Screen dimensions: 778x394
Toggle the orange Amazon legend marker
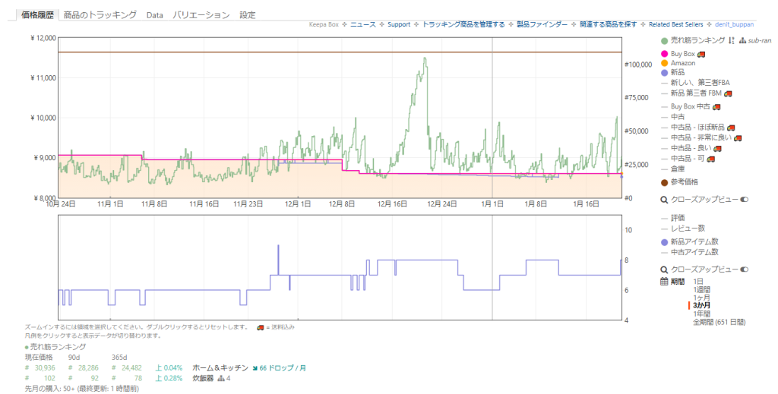click(x=665, y=63)
